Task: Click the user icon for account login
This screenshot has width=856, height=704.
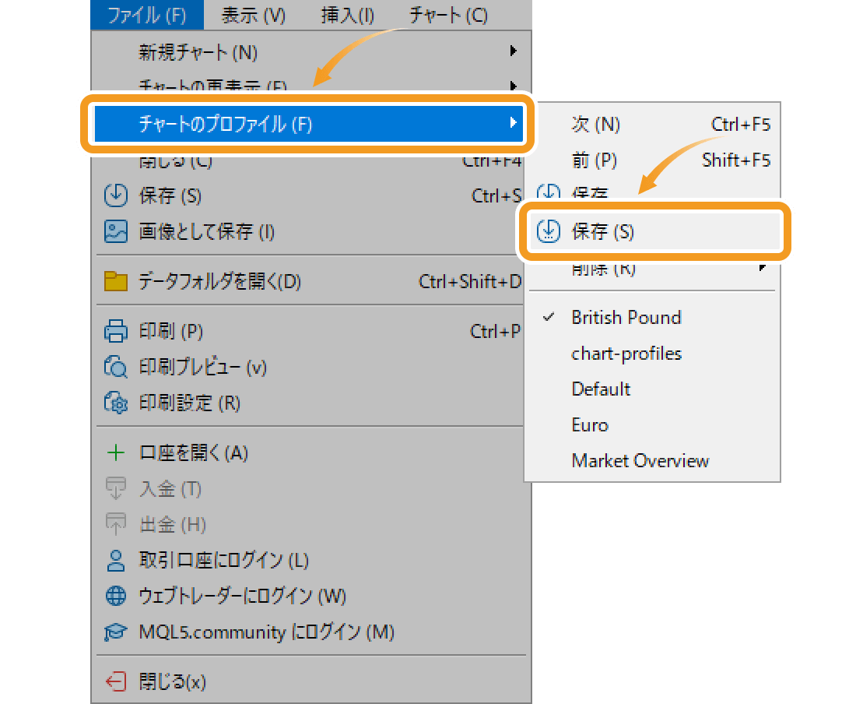Action: pyautogui.click(x=116, y=561)
